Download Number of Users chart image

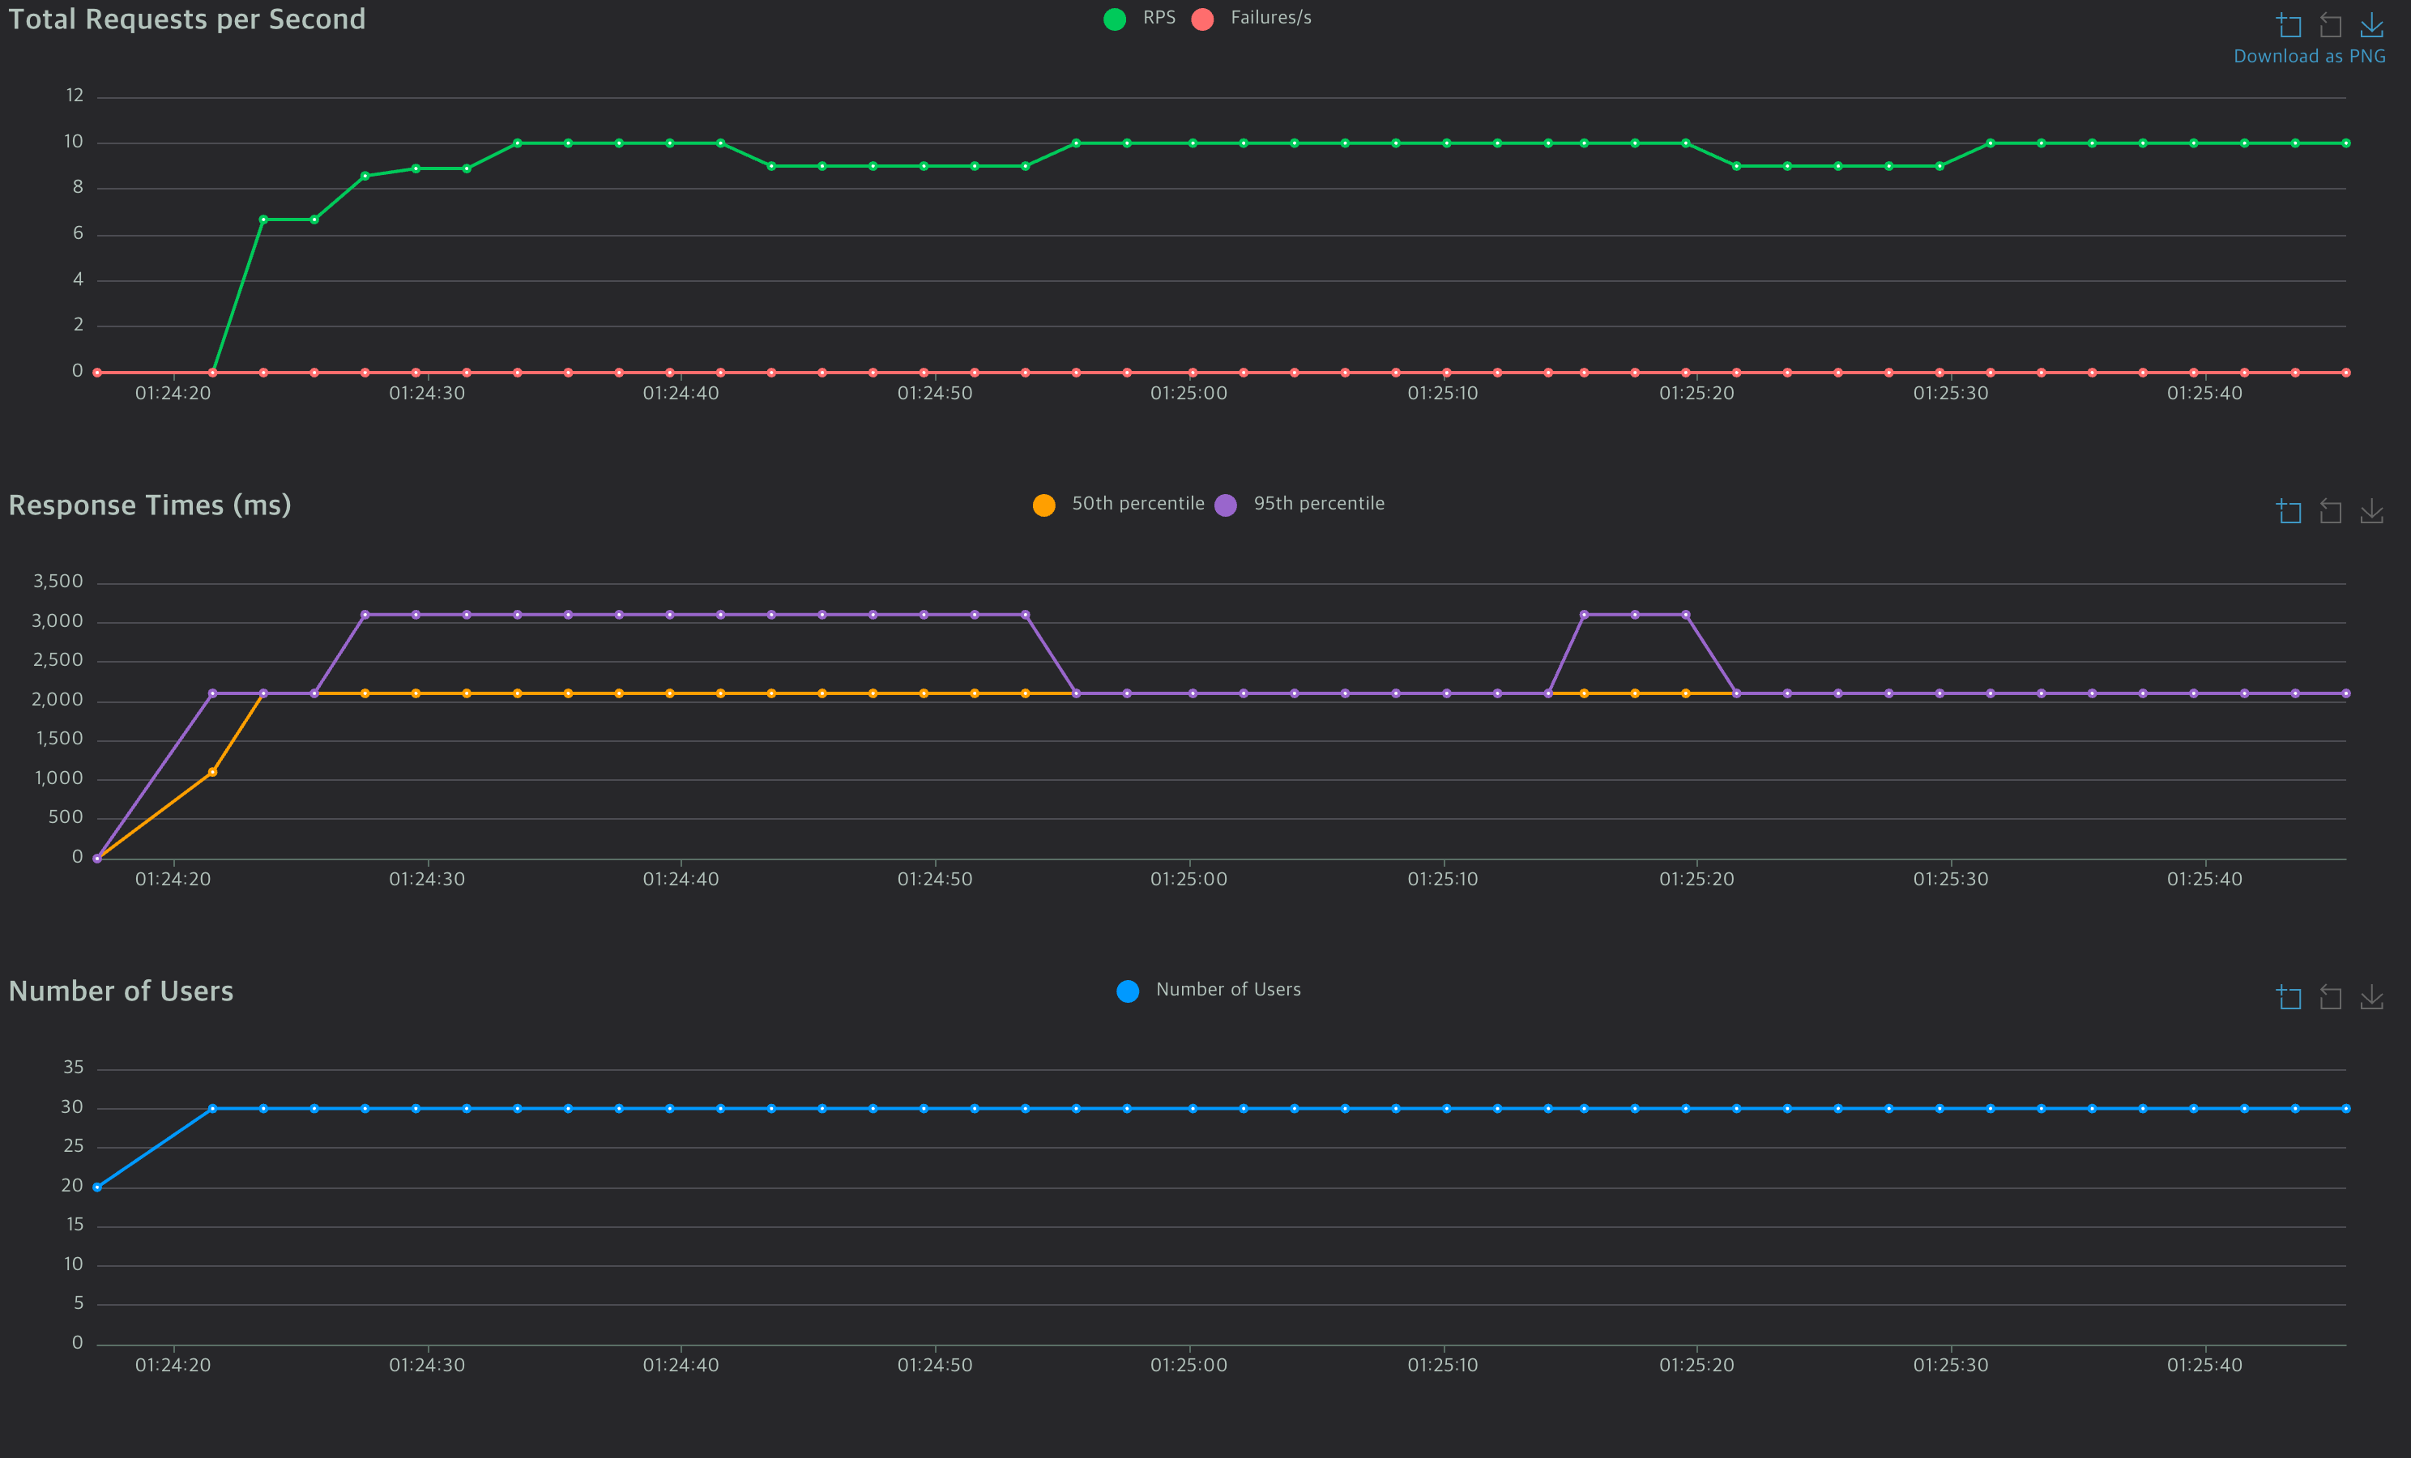[2372, 997]
